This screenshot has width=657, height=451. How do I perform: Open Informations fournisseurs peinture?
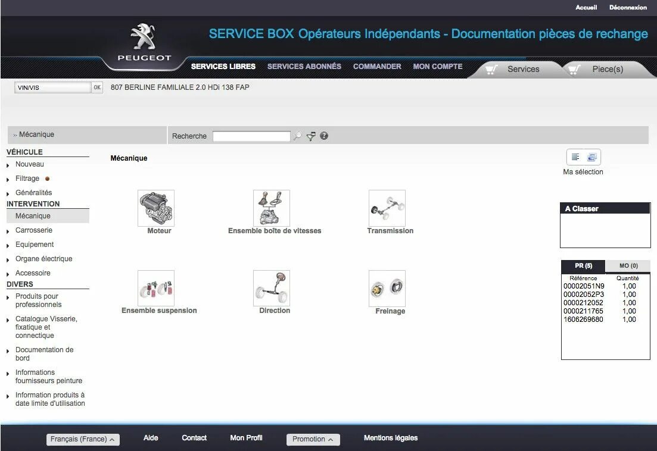click(49, 377)
